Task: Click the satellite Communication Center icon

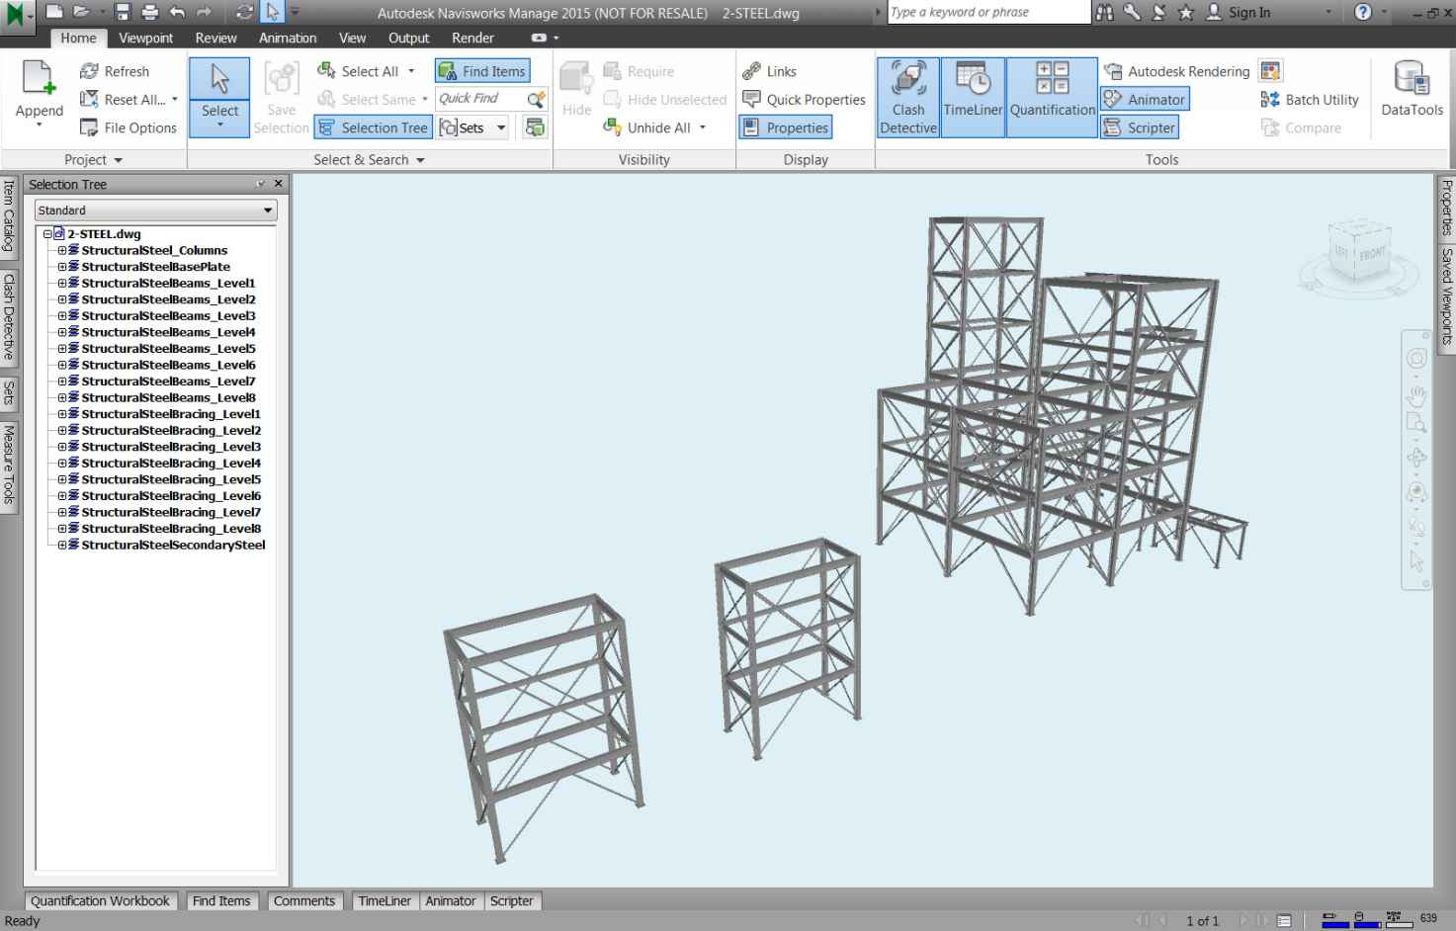Action: [x=1158, y=12]
